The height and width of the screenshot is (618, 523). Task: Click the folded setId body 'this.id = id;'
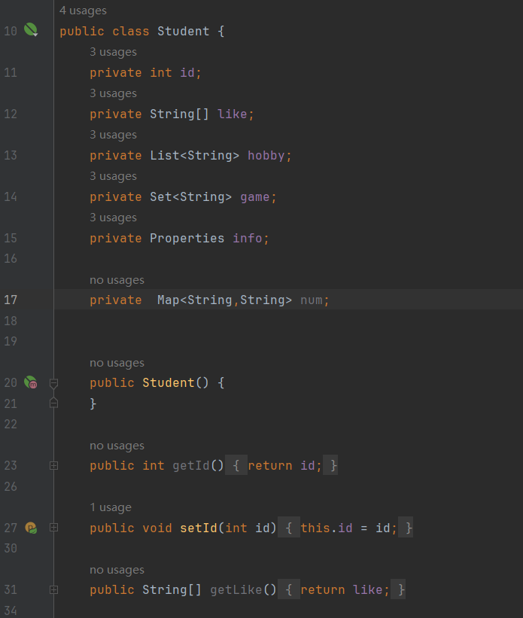[x=348, y=528]
